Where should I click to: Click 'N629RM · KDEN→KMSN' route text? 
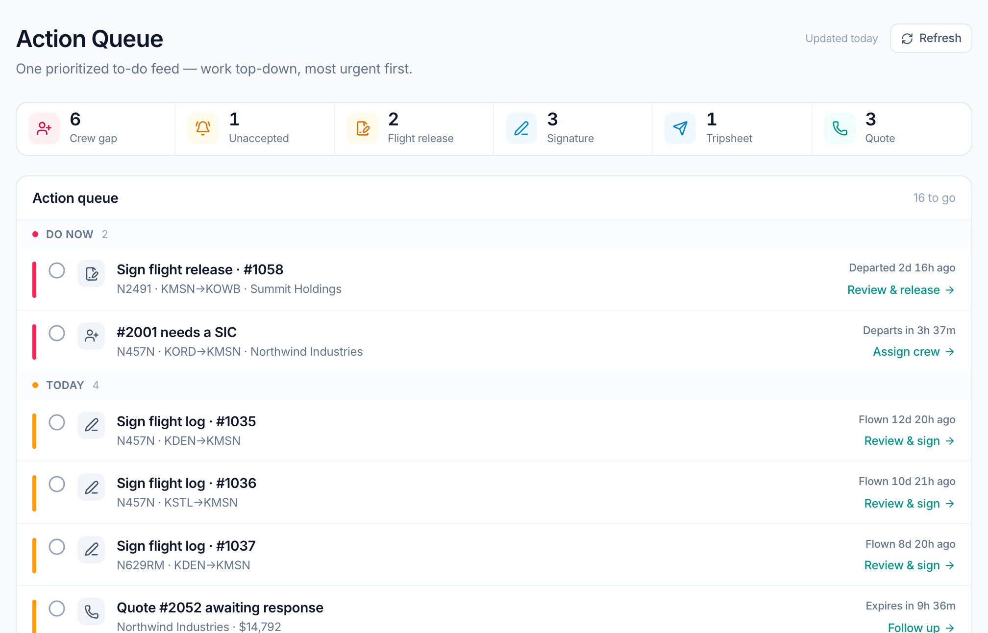click(x=183, y=565)
